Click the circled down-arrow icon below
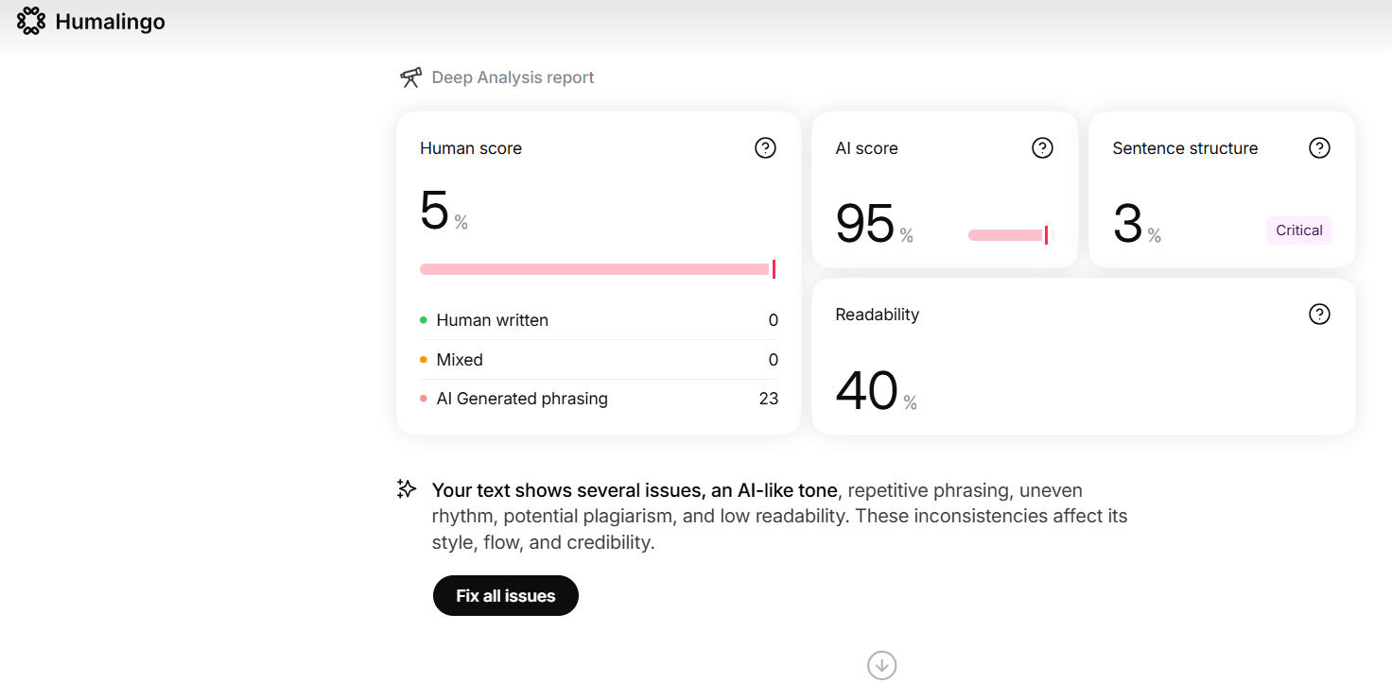Screen dimensions: 1392x682 [881, 665]
